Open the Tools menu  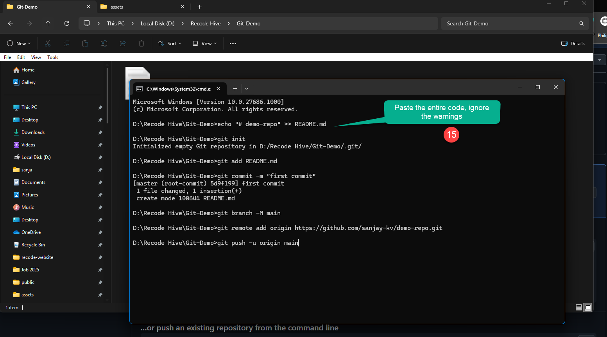52,57
